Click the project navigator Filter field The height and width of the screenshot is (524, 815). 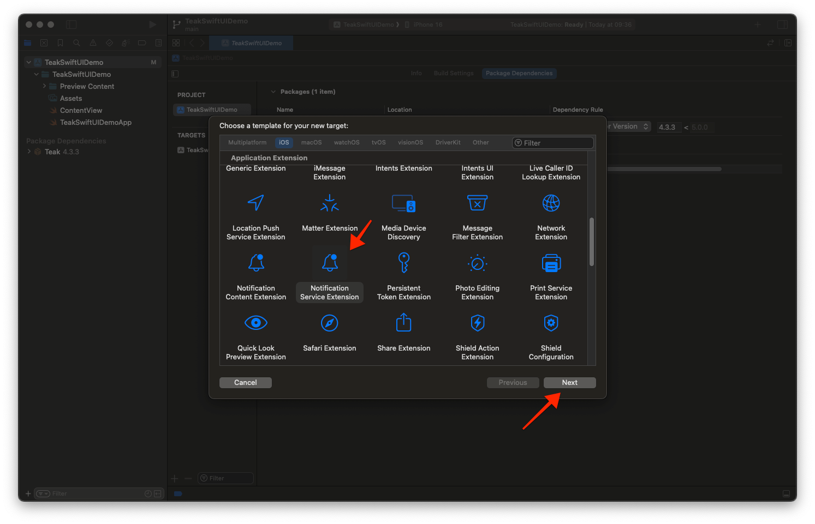click(98, 493)
